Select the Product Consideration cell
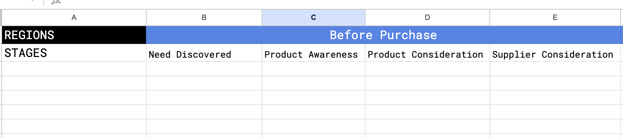This screenshot has width=623, height=138. pyautogui.click(x=427, y=54)
